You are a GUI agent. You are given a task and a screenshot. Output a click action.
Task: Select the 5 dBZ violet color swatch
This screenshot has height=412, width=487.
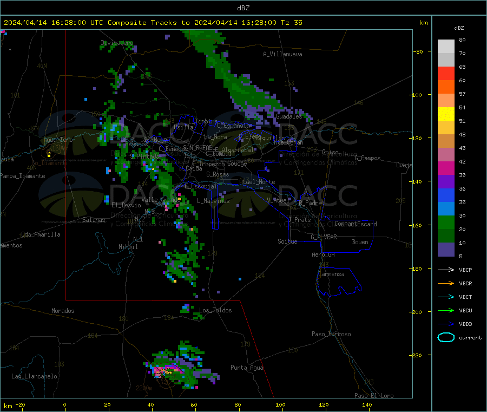tap(446, 250)
